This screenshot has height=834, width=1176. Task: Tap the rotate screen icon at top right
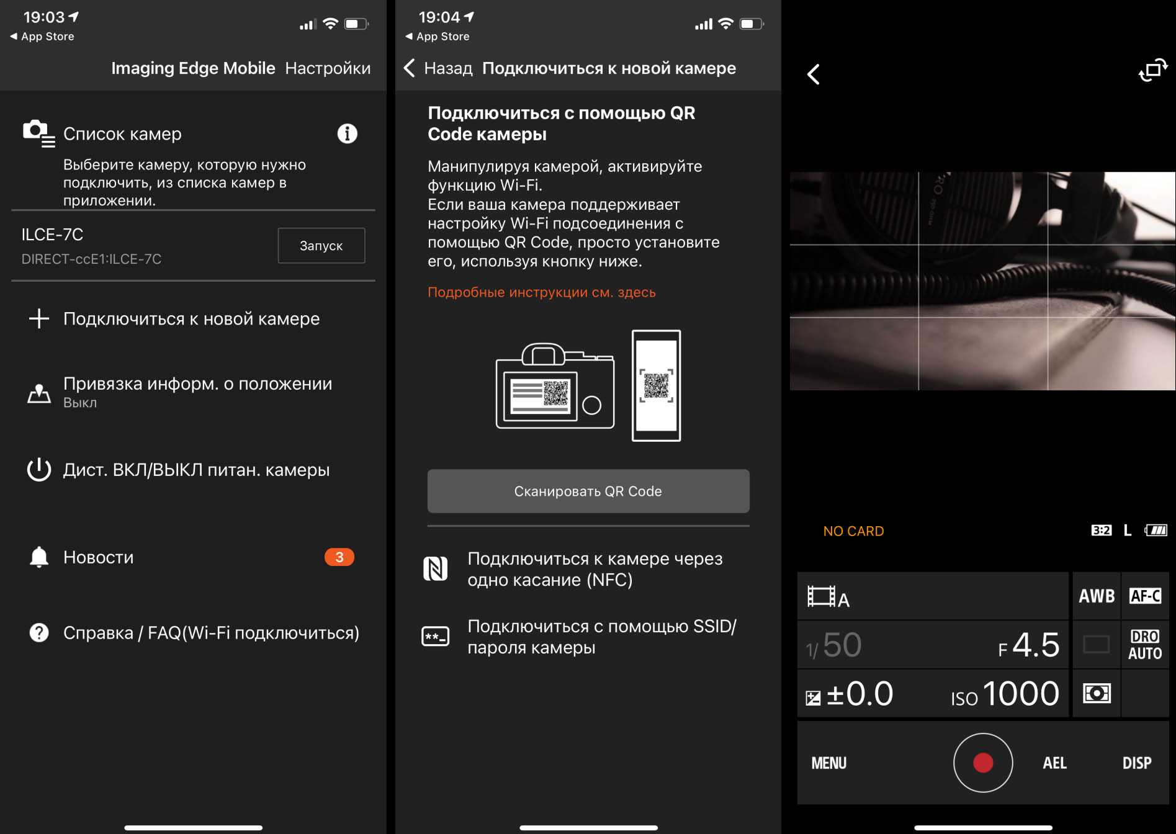1152,71
